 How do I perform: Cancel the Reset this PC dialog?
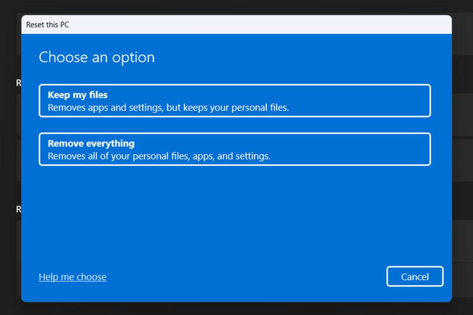click(415, 276)
